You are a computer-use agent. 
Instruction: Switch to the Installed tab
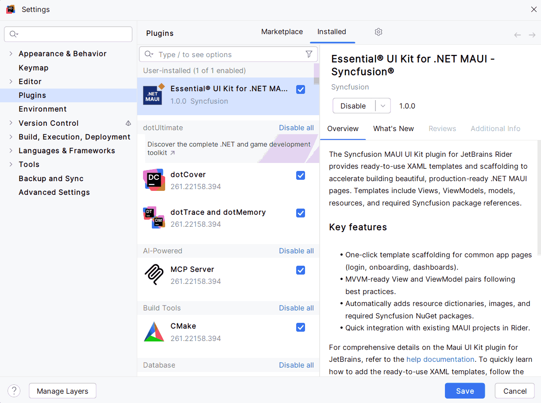332,32
